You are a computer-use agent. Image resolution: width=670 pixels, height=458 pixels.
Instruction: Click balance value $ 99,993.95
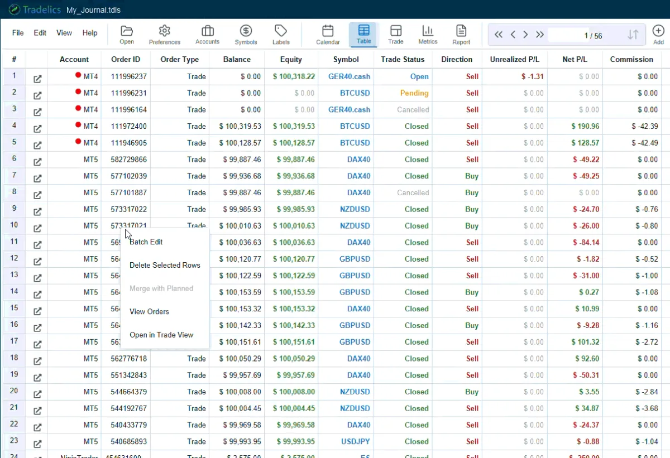tap(242, 441)
